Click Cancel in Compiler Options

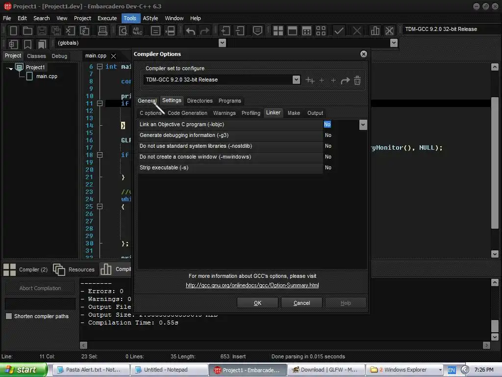coord(301,303)
